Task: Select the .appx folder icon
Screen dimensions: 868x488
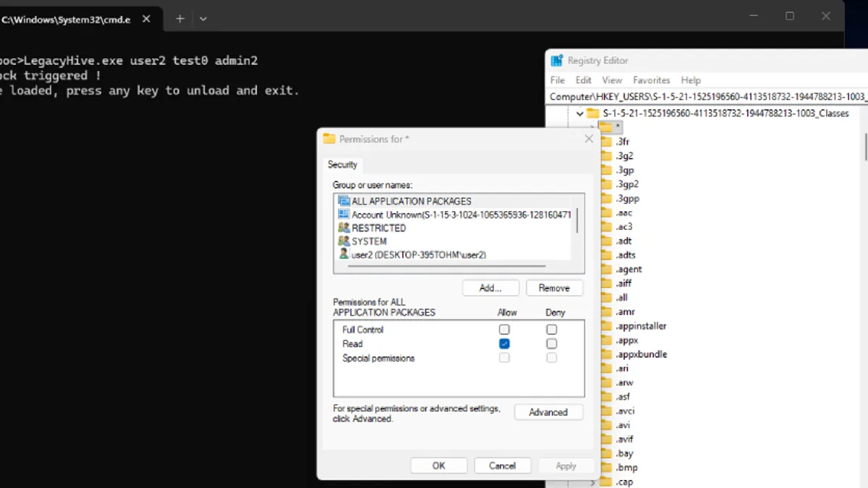Action: (x=607, y=340)
